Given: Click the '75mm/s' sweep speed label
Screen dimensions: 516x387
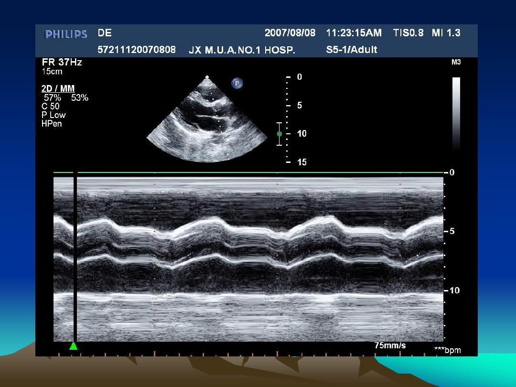Looking at the screenshot, I should coord(390,345).
